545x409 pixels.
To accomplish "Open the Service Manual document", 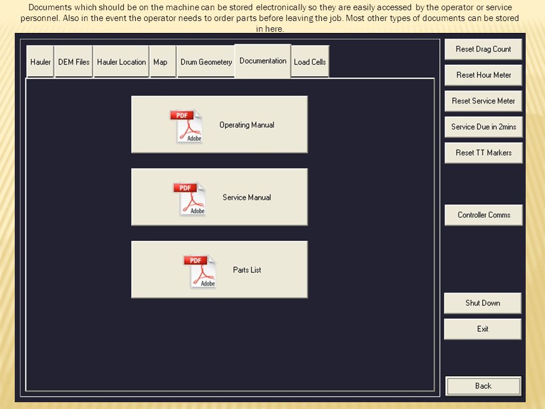I will click(219, 197).
